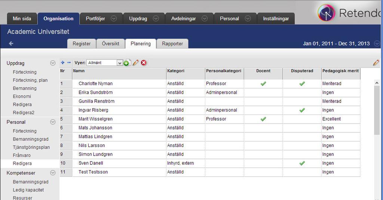Click the name Mattias Lindgren
The width and height of the screenshot is (383, 200).
95,137
